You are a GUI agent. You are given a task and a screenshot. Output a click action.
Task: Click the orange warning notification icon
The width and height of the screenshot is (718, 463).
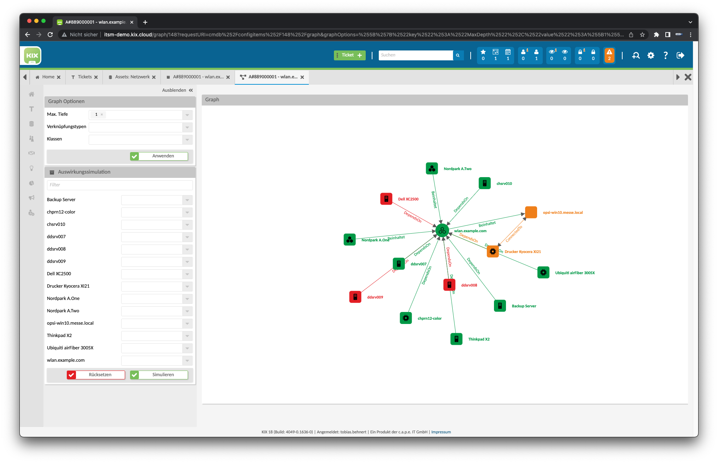click(609, 55)
